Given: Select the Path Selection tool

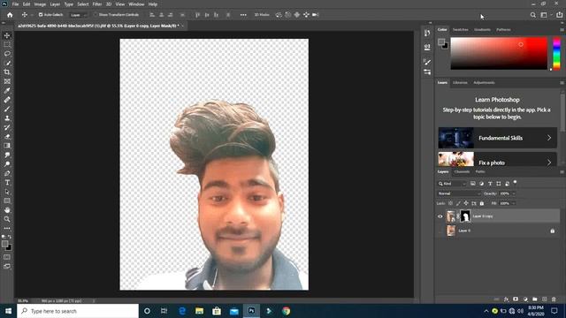Looking at the screenshot, I should pyautogui.click(x=7, y=192).
